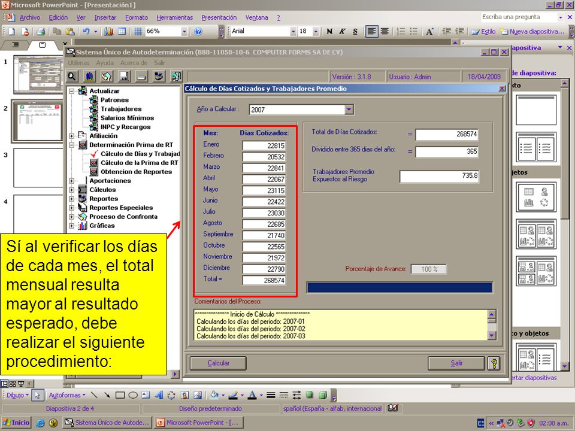Toggle Italic (K) formatting
575x431 pixels.
coord(342,32)
